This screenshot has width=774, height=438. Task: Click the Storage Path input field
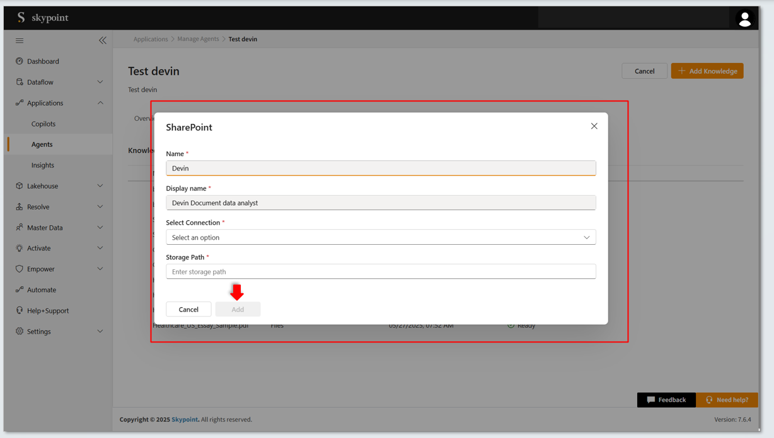point(381,272)
